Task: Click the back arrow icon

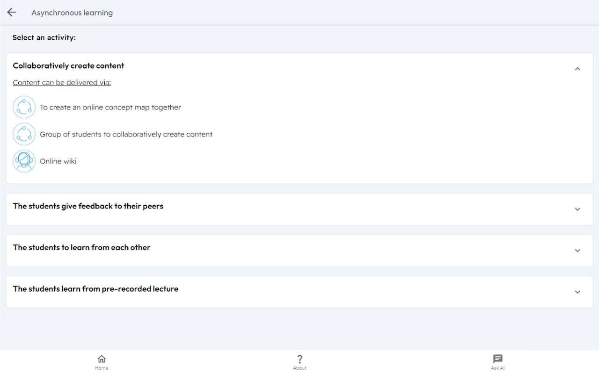Action: coord(12,13)
